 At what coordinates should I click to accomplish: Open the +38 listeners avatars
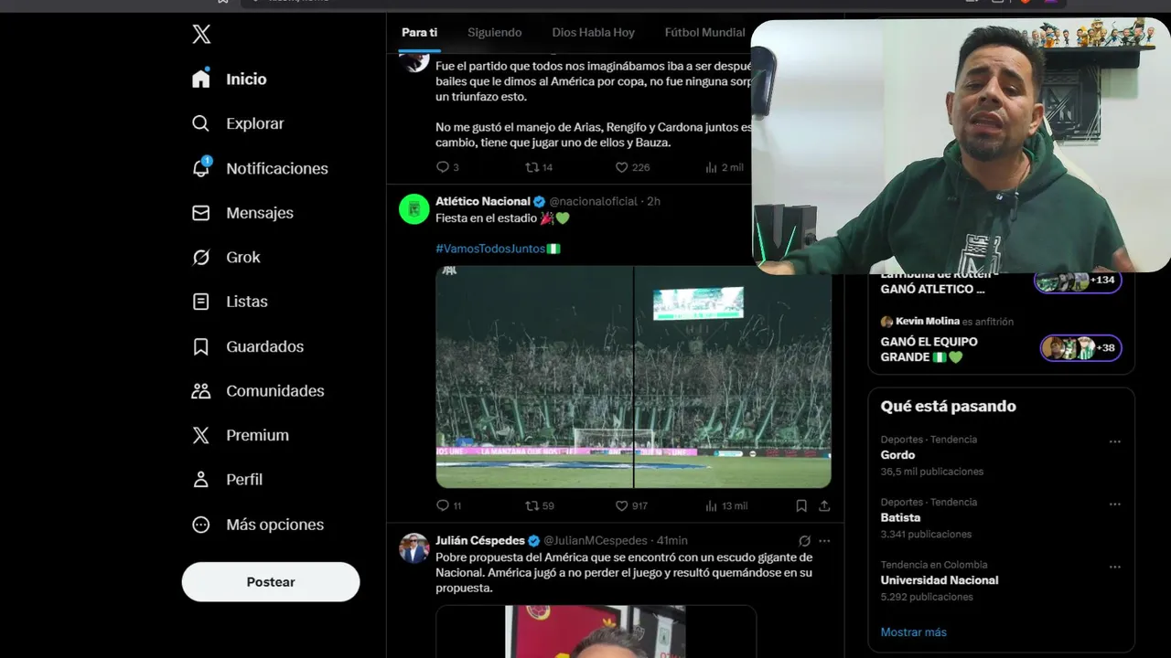1081,348
